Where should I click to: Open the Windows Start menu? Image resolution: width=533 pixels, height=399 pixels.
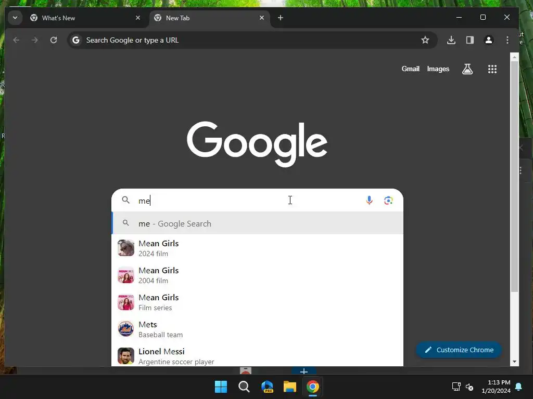tap(221, 387)
